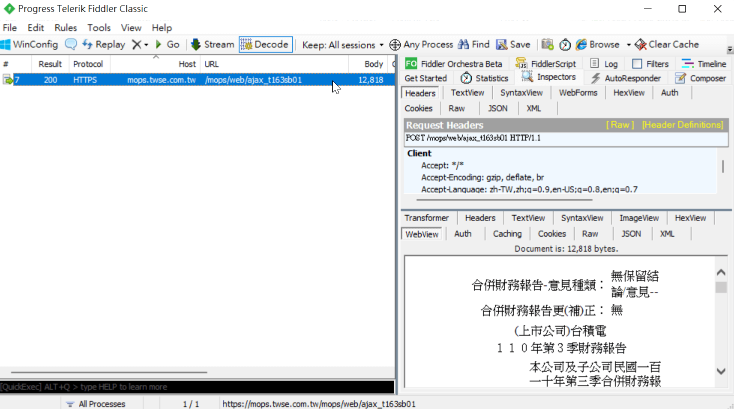The height and width of the screenshot is (409, 734).
Task: Click the WebView scroll down arrow
Action: 721,371
